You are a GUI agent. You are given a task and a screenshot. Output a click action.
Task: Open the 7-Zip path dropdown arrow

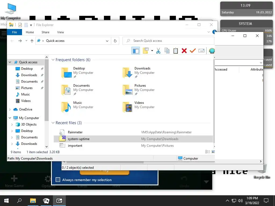click(261, 63)
